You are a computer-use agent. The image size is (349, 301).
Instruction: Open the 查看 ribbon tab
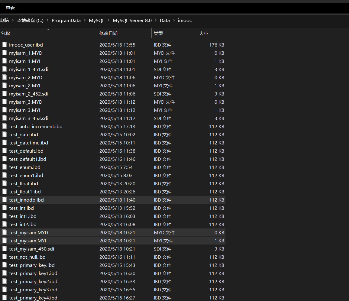click(10, 8)
